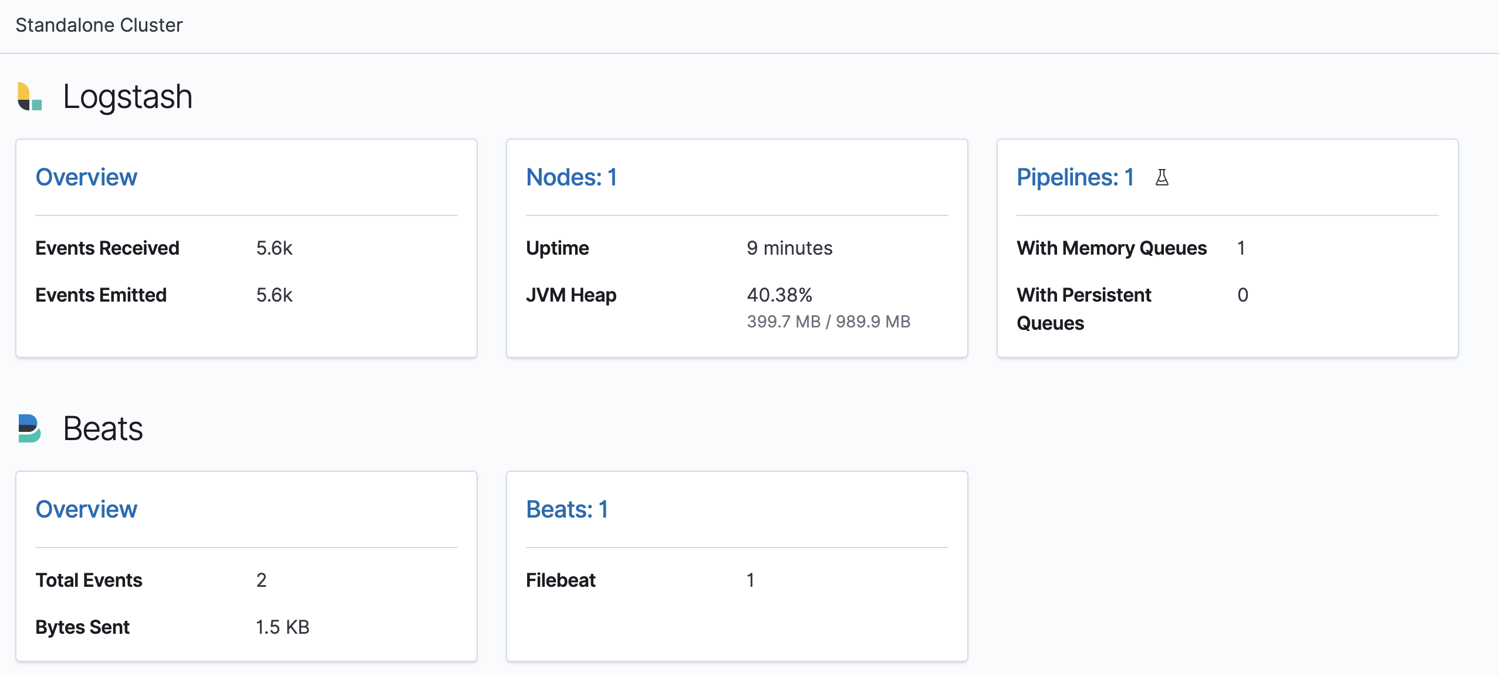Click the Logstash logo icon

pos(29,97)
